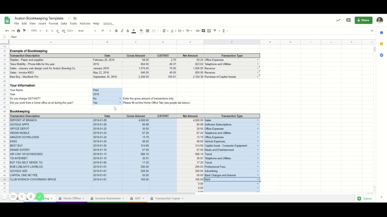Open the GST/HST charge dropdown
This screenshot has width=387, height=217.
click(120, 99)
